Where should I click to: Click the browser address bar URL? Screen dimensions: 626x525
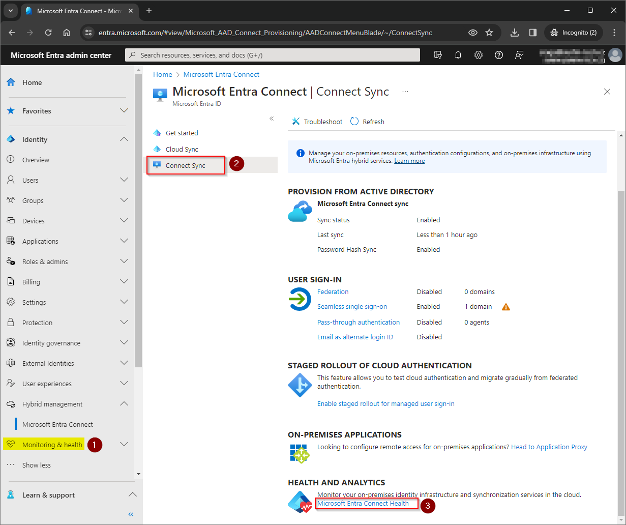click(x=265, y=33)
